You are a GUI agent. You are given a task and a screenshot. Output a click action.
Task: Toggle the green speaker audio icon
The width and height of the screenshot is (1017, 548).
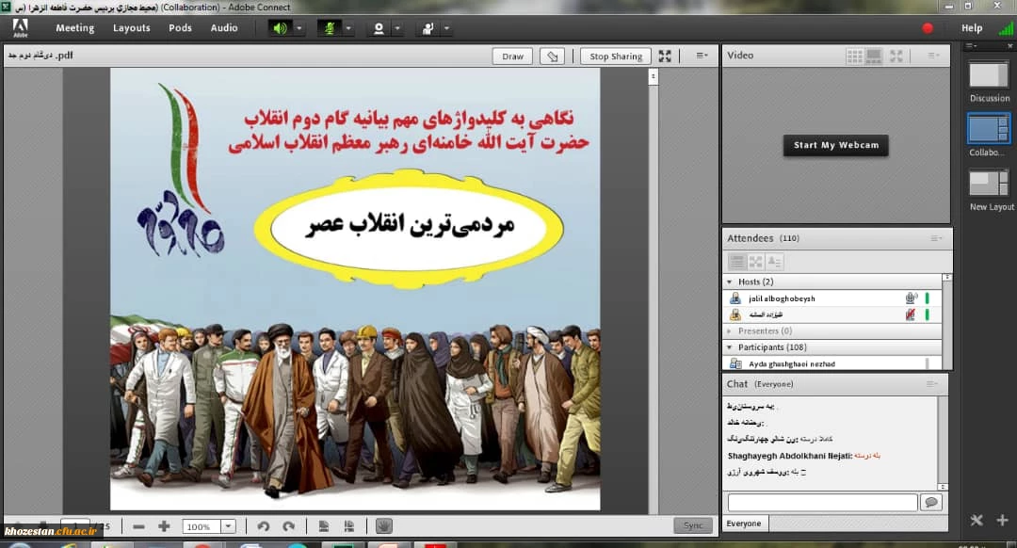pyautogui.click(x=280, y=28)
